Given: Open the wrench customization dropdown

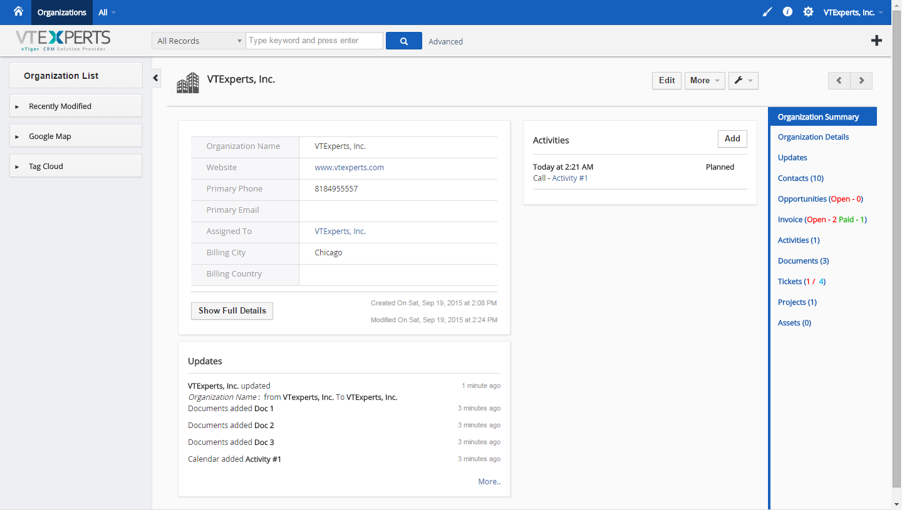Looking at the screenshot, I should (744, 80).
